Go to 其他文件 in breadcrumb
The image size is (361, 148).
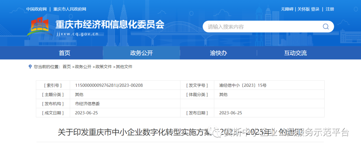[124, 67]
